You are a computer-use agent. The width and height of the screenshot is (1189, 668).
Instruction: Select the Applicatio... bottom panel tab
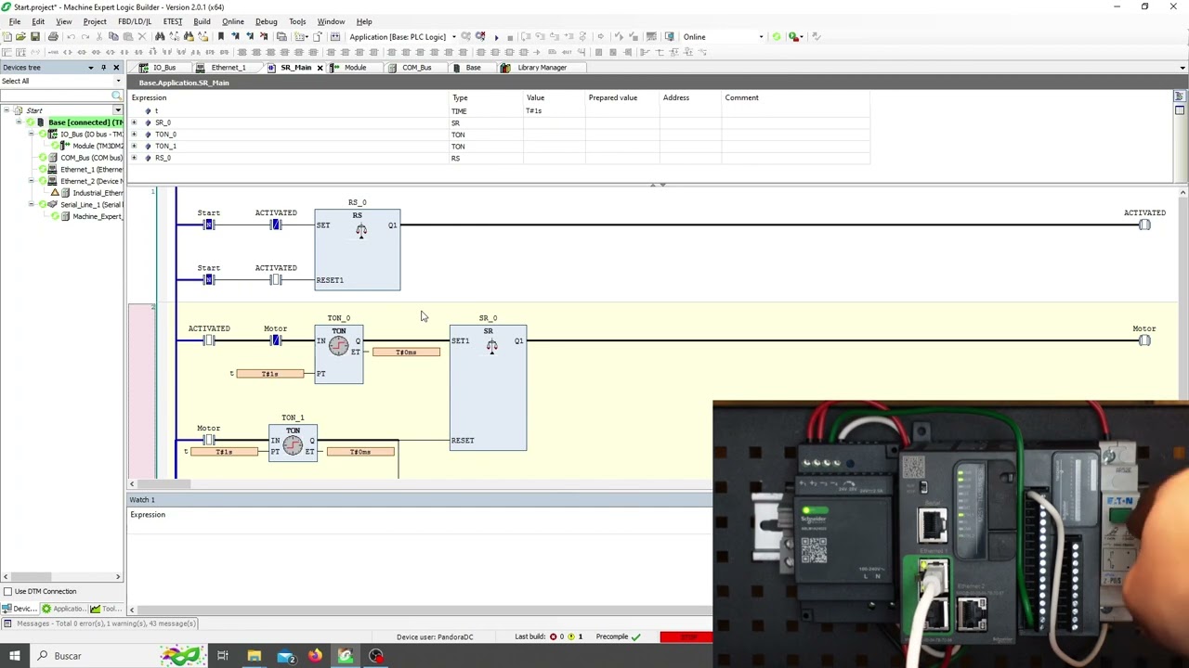coord(62,609)
